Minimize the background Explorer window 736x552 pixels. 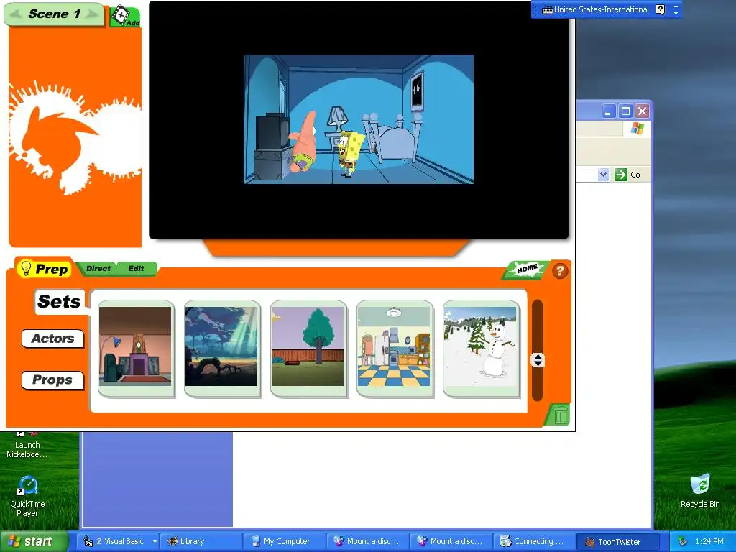coord(609,111)
